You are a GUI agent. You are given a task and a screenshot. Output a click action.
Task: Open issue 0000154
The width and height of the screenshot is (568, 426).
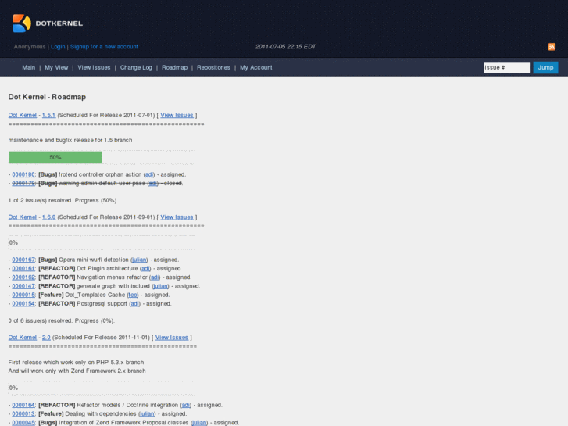23,303
